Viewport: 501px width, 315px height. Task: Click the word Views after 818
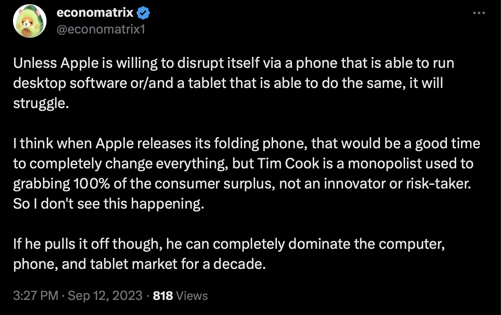pos(192,296)
